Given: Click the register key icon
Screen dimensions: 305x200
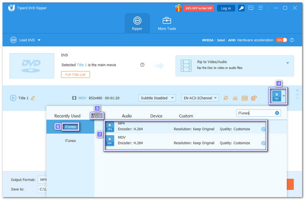Looking at the screenshot, I should click(x=242, y=8).
